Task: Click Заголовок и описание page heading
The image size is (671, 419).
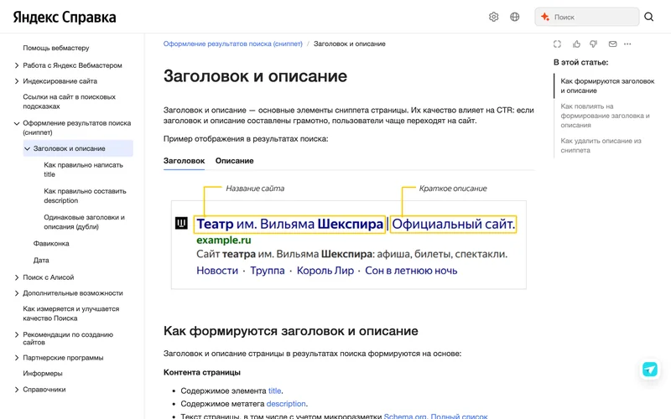Action: point(255,76)
